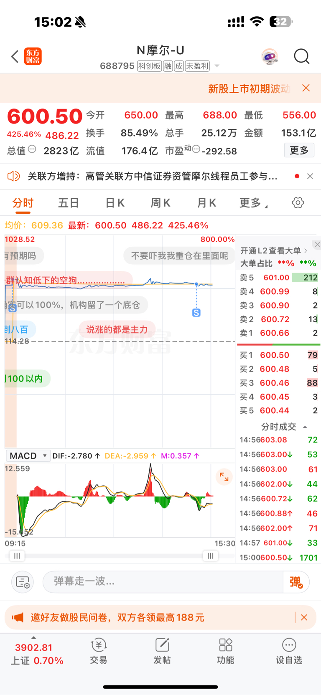The height and width of the screenshot is (695, 321).
Task: Expand the 上证 index bar upward arrow
Action: tap(33, 637)
